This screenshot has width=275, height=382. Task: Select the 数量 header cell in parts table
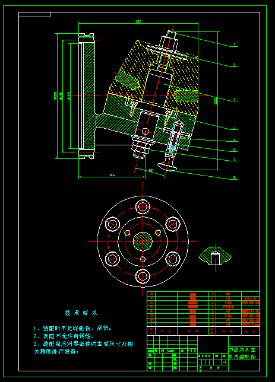coord(212,331)
